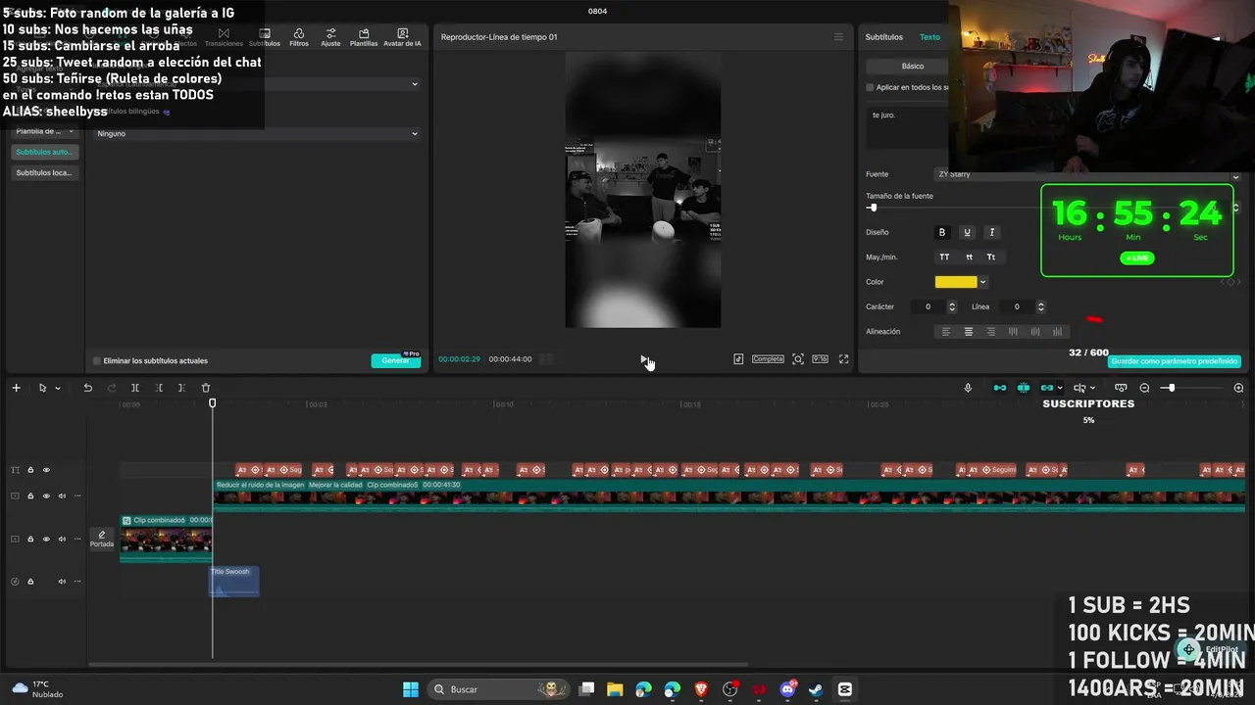The image size is (1255, 705).
Task: Add a new track with the plus icon
Action: click(x=16, y=388)
